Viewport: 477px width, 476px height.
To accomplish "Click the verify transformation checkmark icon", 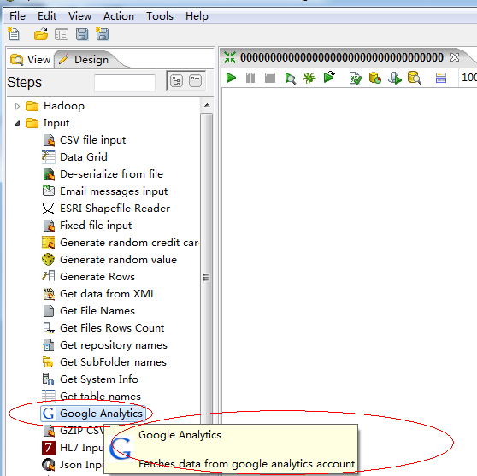I will [x=356, y=78].
